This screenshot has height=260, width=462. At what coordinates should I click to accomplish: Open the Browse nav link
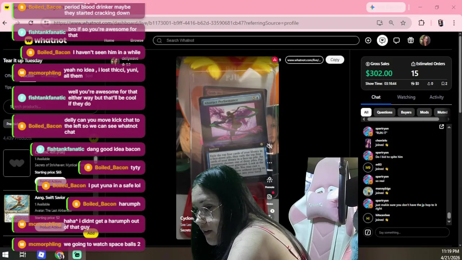coord(137,40)
